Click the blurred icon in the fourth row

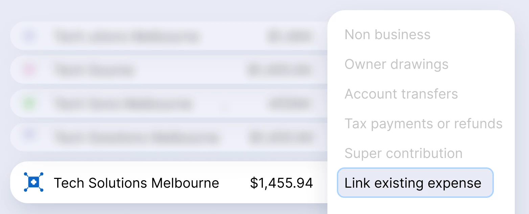coord(29,137)
